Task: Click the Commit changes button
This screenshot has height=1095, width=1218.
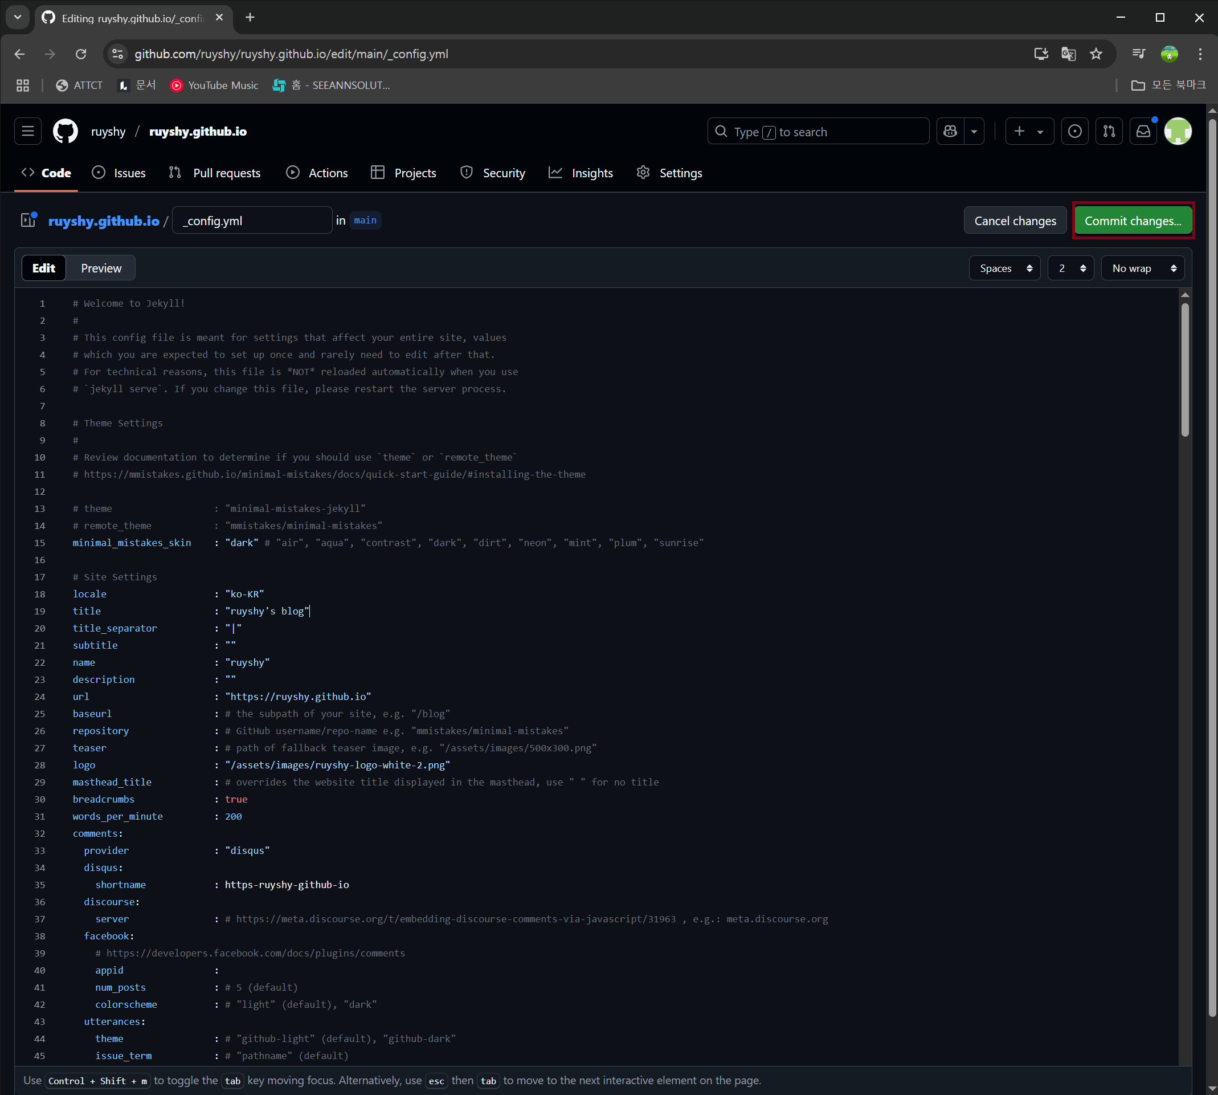Action: [x=1133, y=220]
